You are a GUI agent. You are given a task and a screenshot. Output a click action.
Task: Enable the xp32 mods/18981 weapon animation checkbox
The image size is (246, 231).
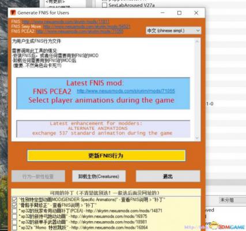coord(14,222)
